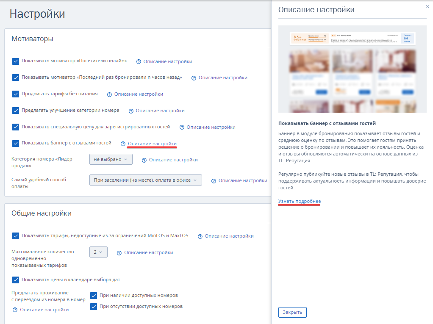Screen dimensions: 433x324
Task: Open maximum tariffs count dropdown showing 2
Action: [x=98, y=252]
